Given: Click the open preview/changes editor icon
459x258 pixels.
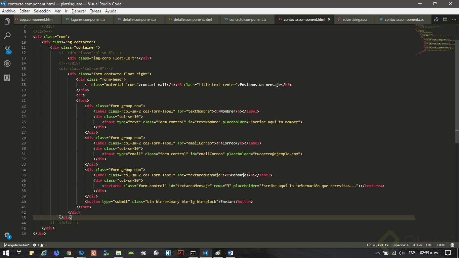Looking at the screenshot, I should coord(436,19).
